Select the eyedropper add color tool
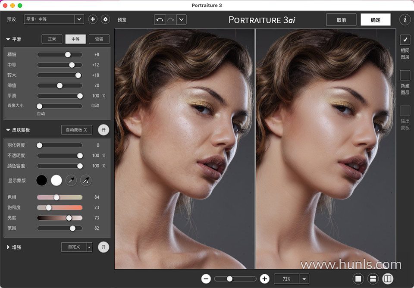 (x=86, y=180)
